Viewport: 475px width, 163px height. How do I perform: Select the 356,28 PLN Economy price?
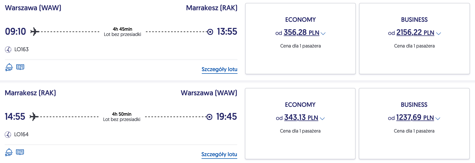(x=301, y=33)
